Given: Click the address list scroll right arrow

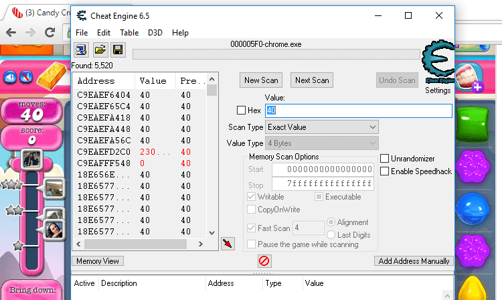Looking at the screenshot, I should click(201, 244).
